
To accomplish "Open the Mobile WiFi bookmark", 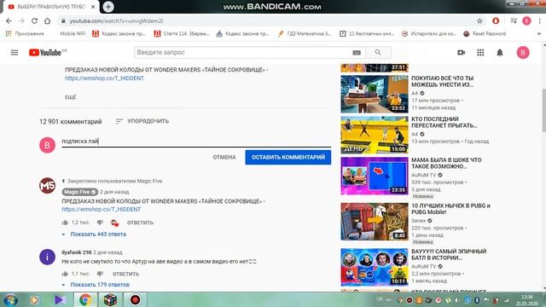I will (73, 34).
